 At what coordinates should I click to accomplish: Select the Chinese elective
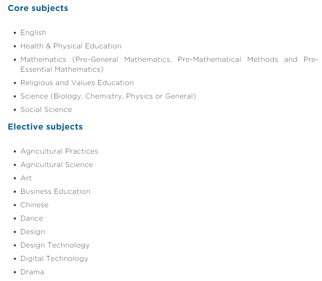point(35,205)
